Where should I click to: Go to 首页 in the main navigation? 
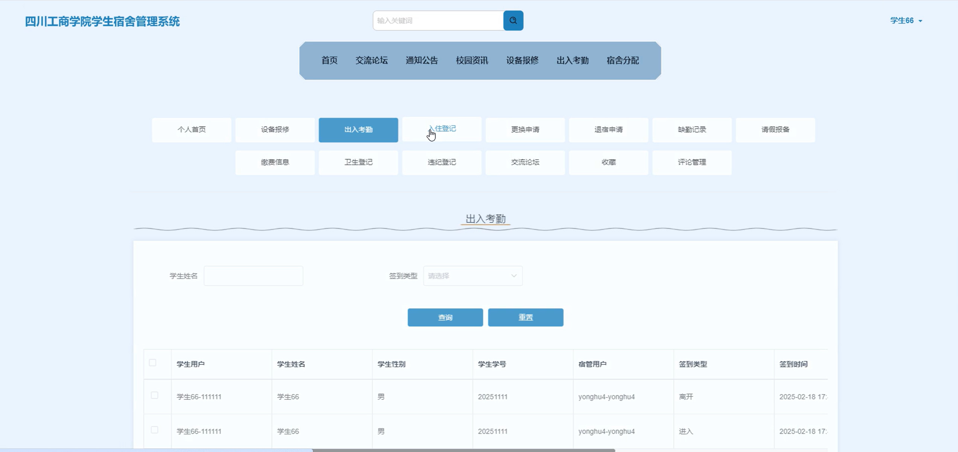tap(329, 60)
